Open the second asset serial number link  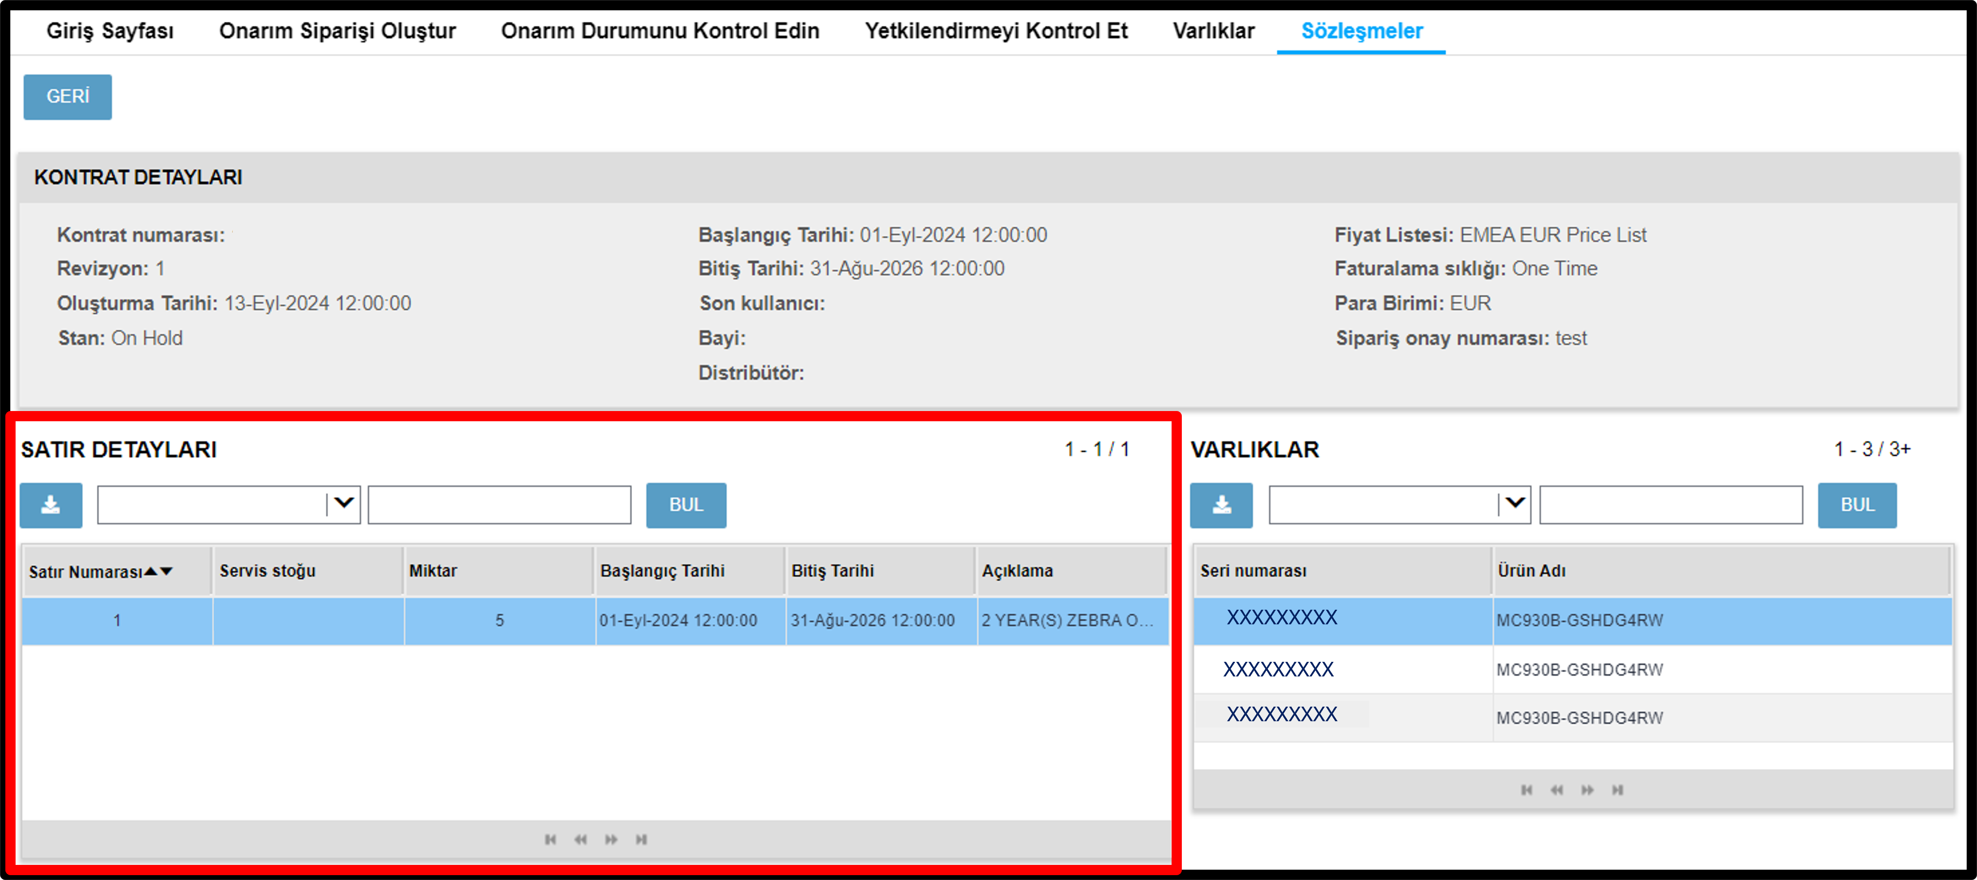coord(1279,670)
